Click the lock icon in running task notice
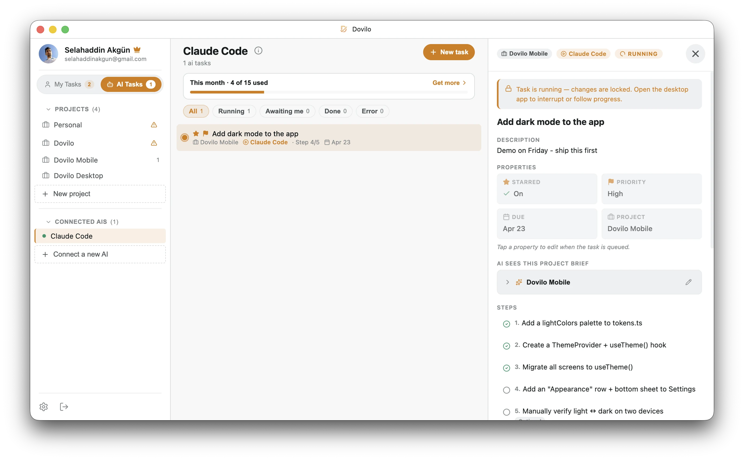The width and height of the screenshot is (744, 460). (508, 88)
